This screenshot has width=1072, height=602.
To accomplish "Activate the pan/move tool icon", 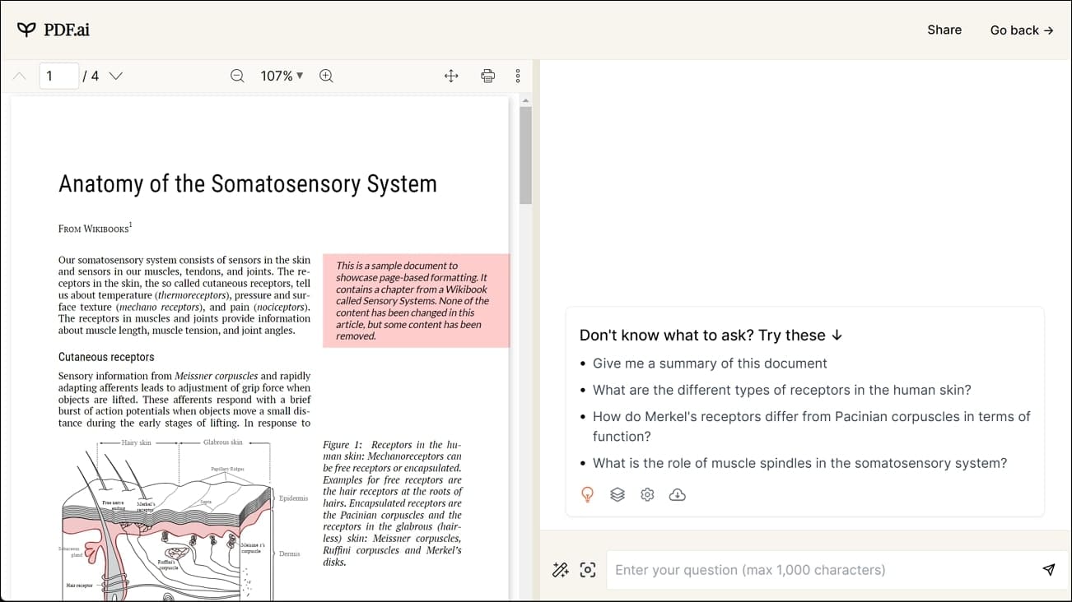I will click(x=451, y=76).
